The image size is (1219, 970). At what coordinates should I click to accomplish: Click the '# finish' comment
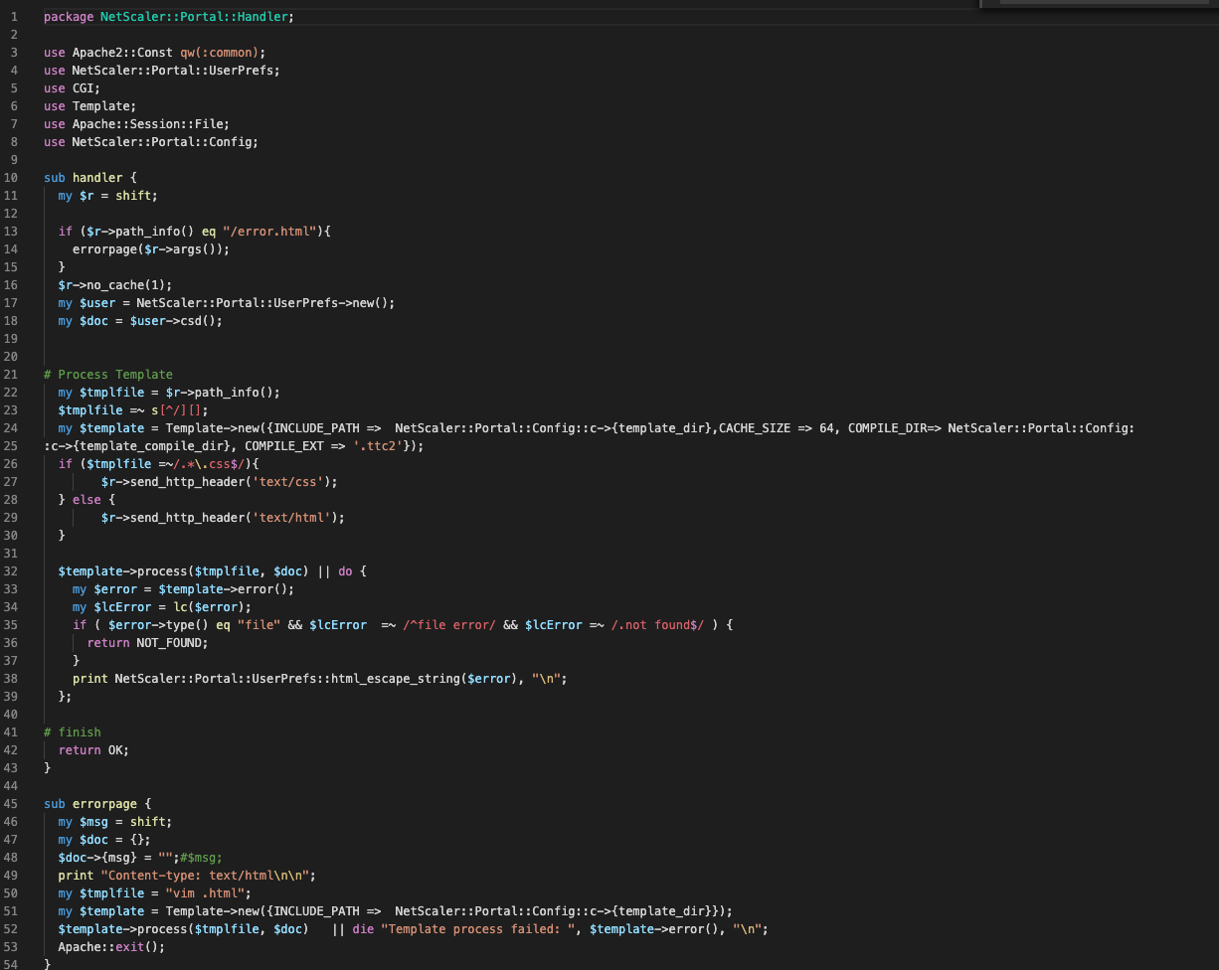pos(73,732)
